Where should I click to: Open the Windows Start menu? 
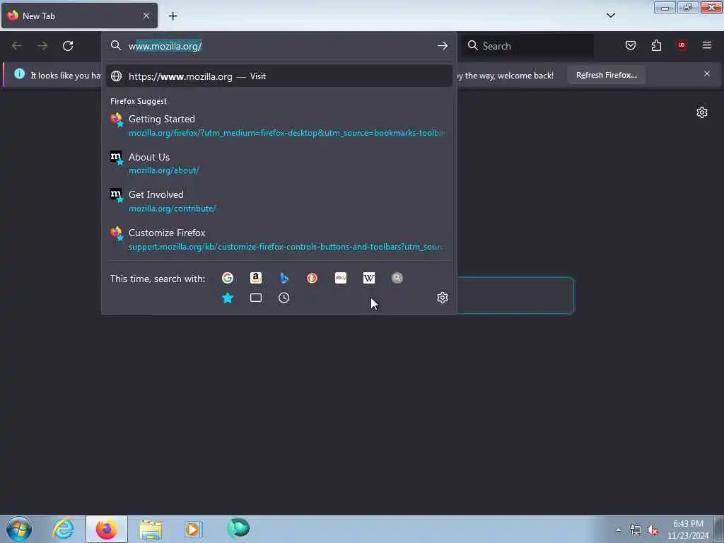(x=19, y=529)
